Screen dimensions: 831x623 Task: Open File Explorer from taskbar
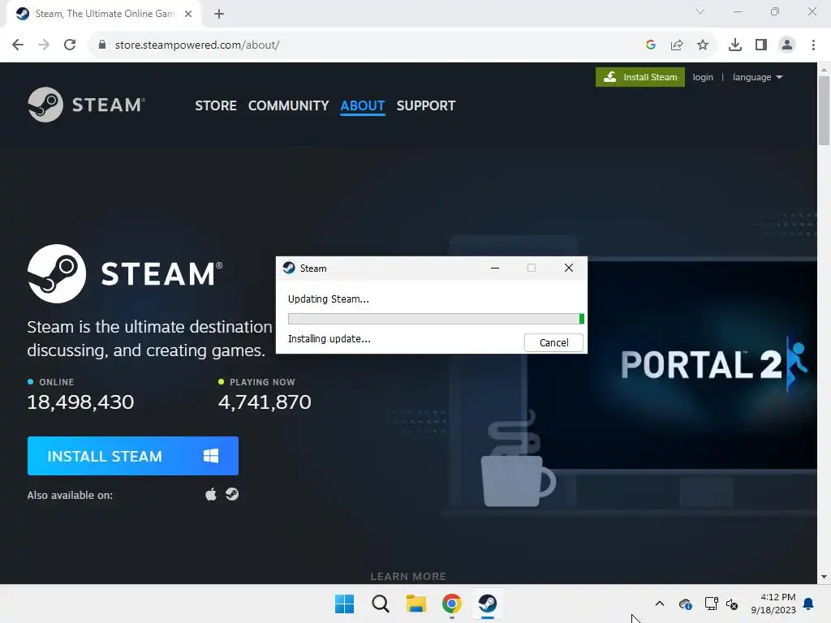click(416, 604)
